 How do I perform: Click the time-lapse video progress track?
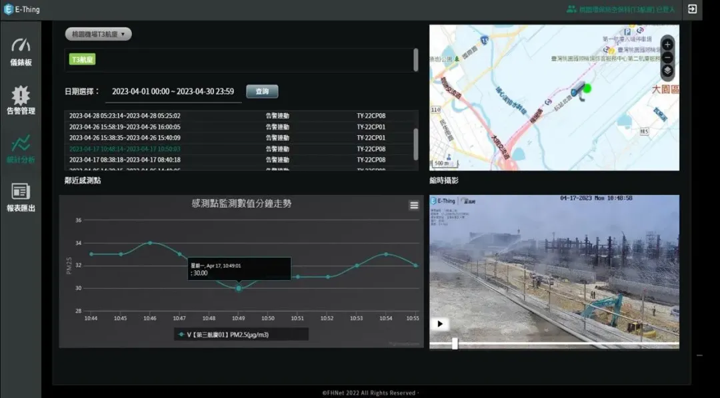point(554,343)
